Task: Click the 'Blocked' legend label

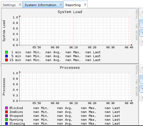Action: tap(16, 108)
